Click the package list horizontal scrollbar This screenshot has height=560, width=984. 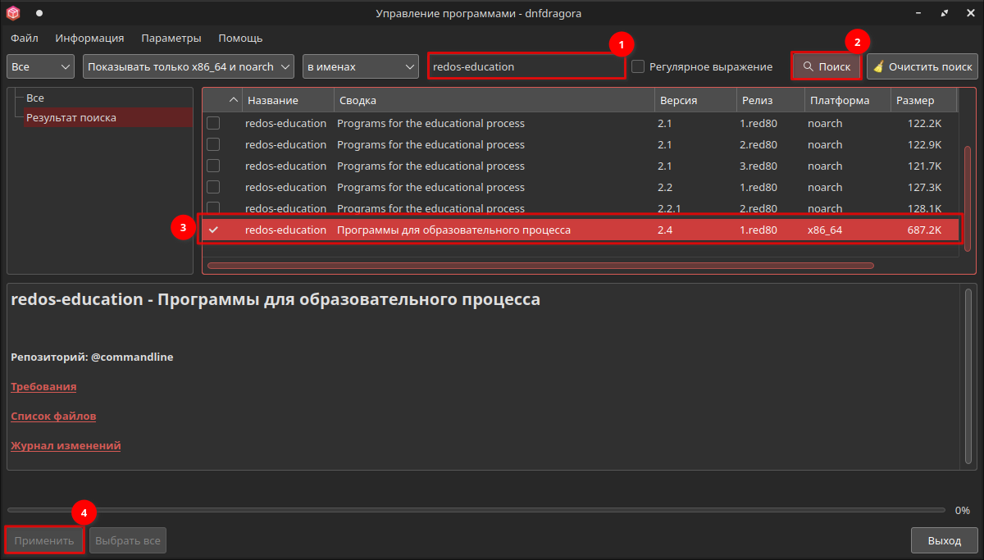tap(540, 266)
